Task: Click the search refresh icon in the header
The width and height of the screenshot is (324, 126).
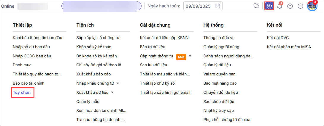Action: tap(256, 6)
